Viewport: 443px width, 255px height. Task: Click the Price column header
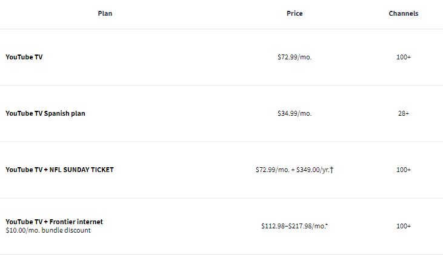295,13
